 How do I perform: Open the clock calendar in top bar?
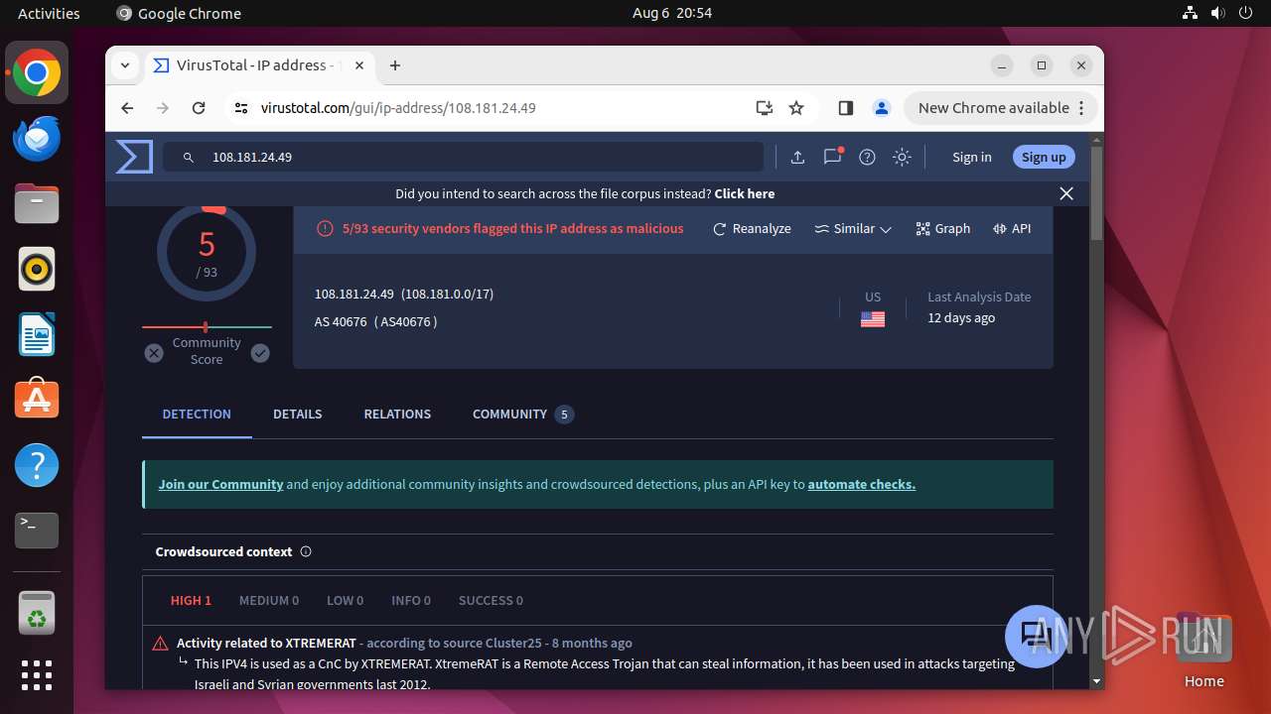672,13
